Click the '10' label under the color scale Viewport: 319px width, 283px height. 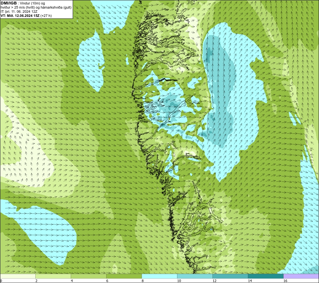(179, 281)
